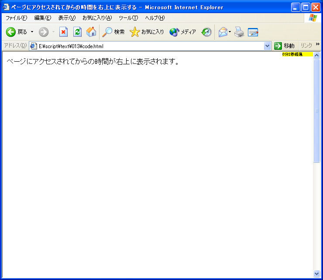
Task: Open the お気に入り favorites star toolbar button
Action: tap(147, 32)
